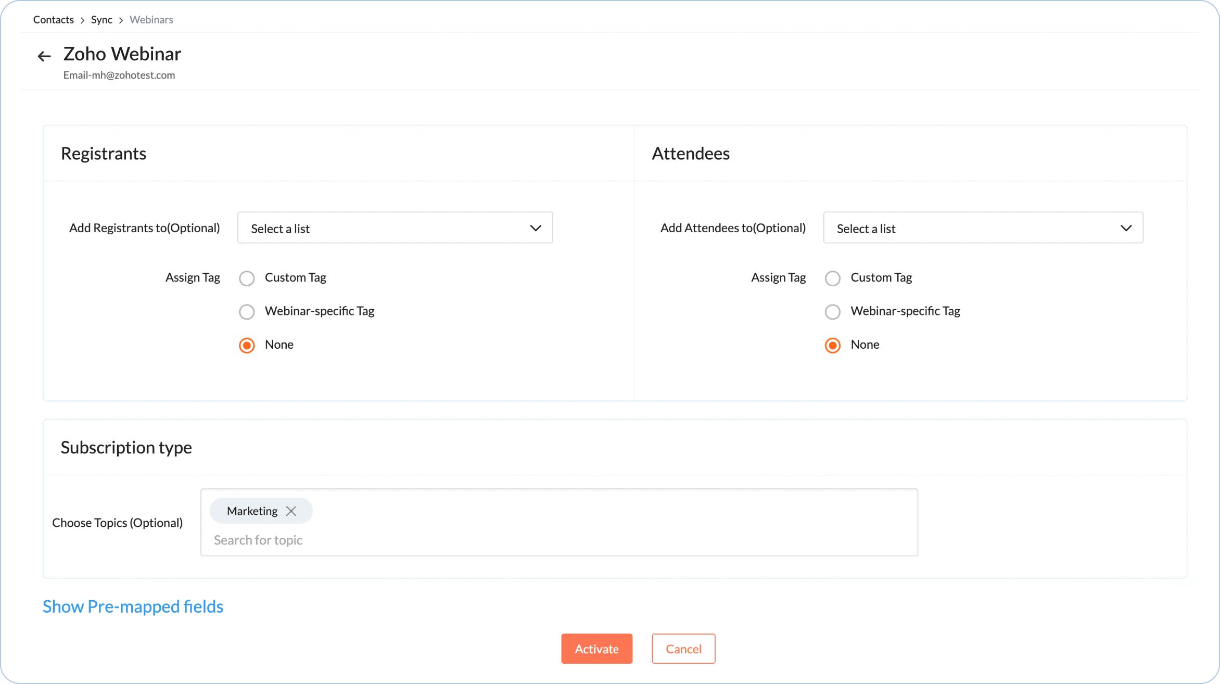Image resolution: width=1220 pixels, height=684 pixels.
Task: Open the Add Registrants to list dropdown
Action: (395, 228)
